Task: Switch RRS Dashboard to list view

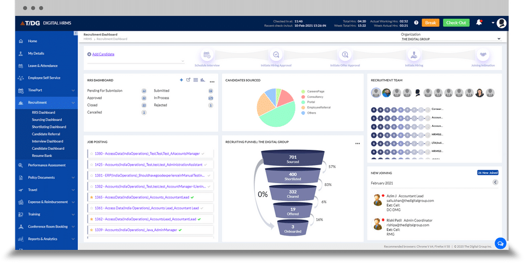Action: click(196, 80)
